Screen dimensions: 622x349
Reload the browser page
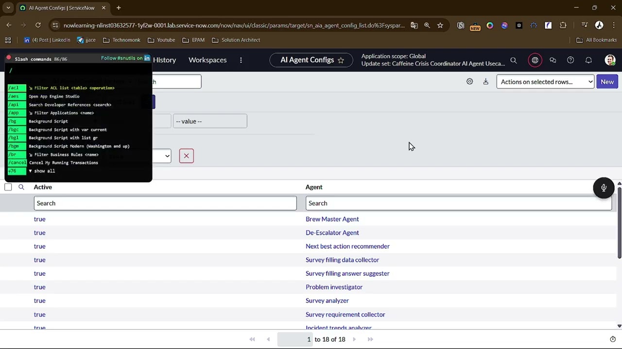pos(38,25)
